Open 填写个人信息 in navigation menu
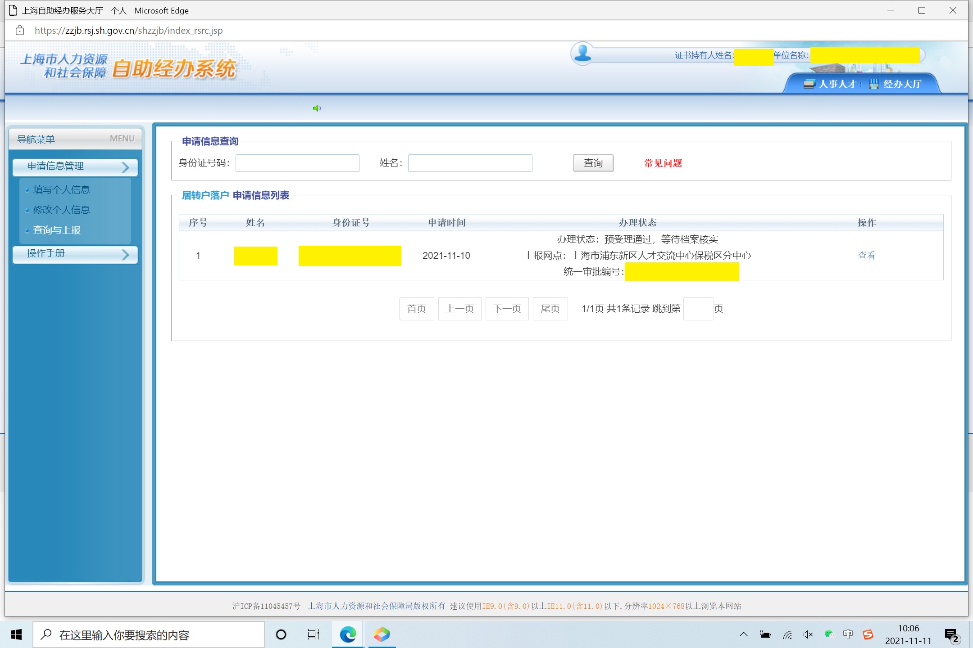Viewport: 973px width, 648px height. pos(61,189)
